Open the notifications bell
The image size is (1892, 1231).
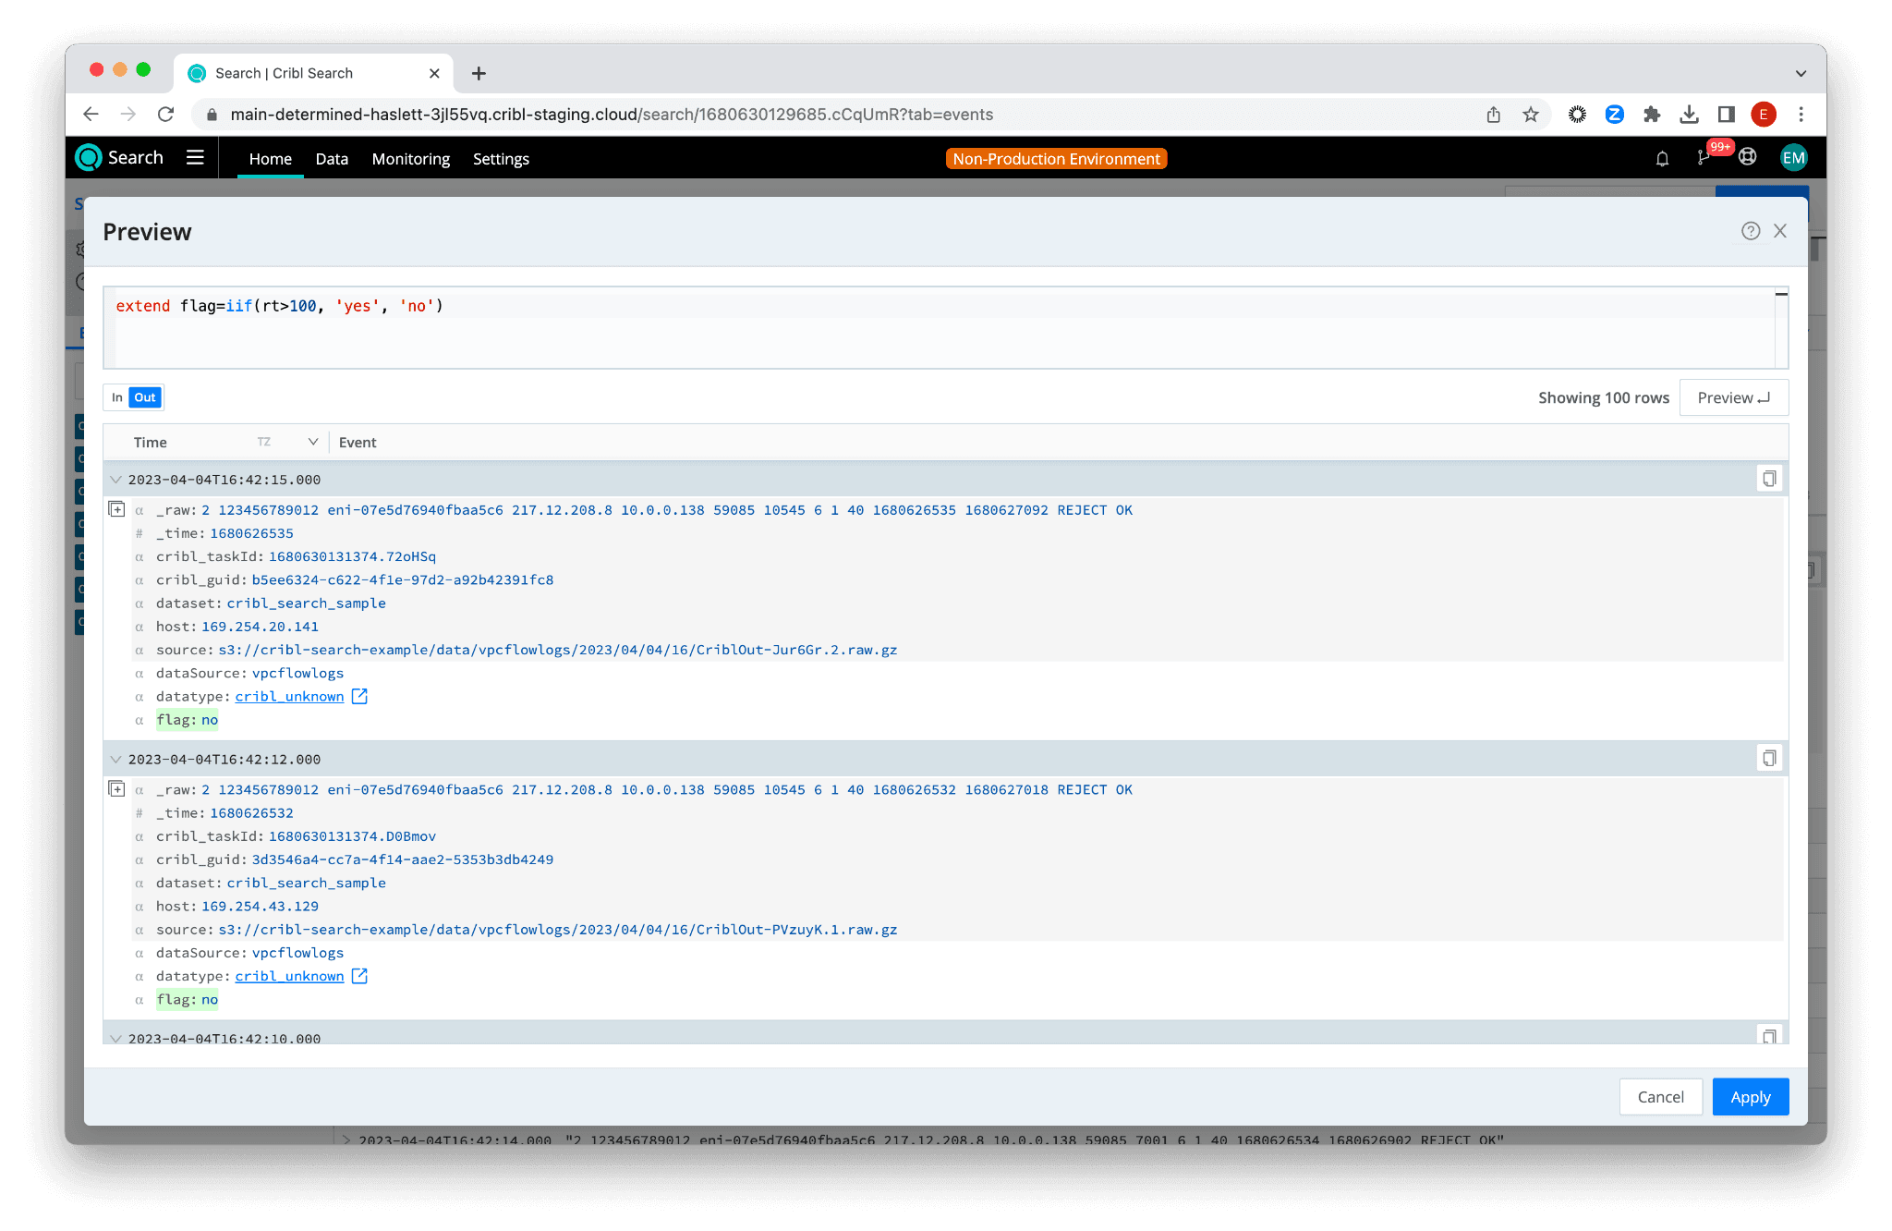pos(1662,159)
